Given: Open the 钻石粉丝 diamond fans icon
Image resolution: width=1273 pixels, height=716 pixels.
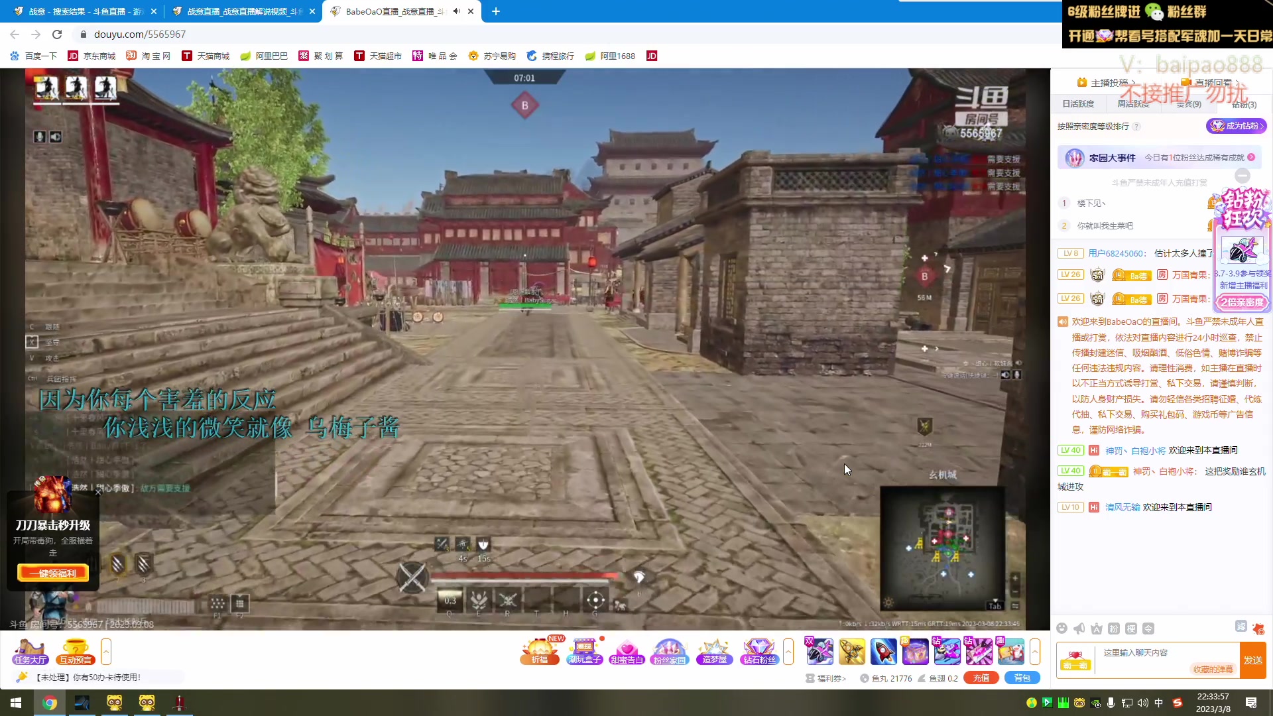Looking at the screenshot, I should 759,652.
